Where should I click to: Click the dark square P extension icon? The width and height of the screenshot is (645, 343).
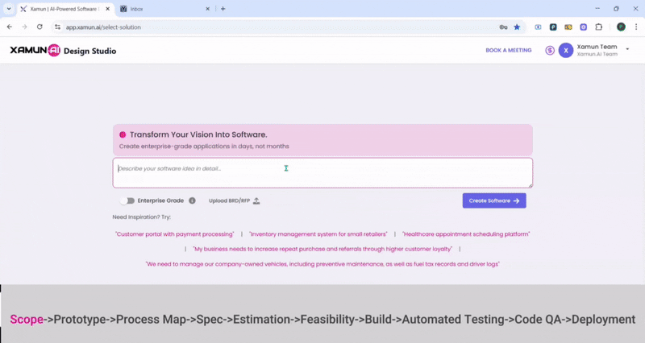pos(553,27)
